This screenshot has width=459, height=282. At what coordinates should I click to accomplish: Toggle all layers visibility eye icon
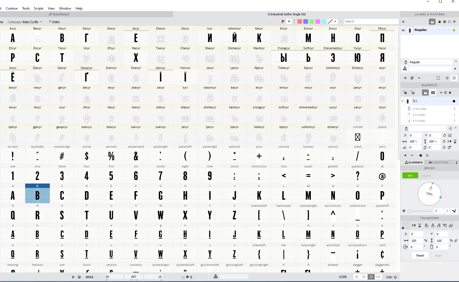click(x=403, y=22)
